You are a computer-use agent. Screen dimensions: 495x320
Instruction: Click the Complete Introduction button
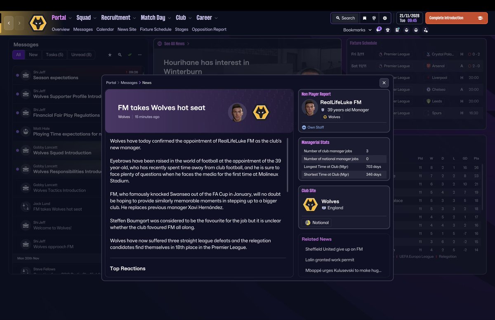tap(456, 18)
